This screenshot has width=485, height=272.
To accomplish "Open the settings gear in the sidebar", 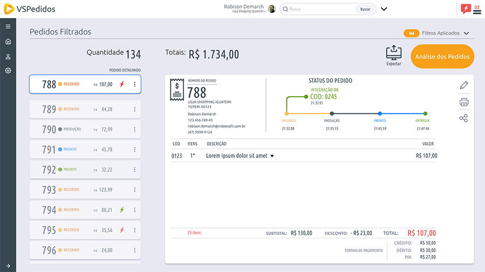I will (x=8, y=71).
